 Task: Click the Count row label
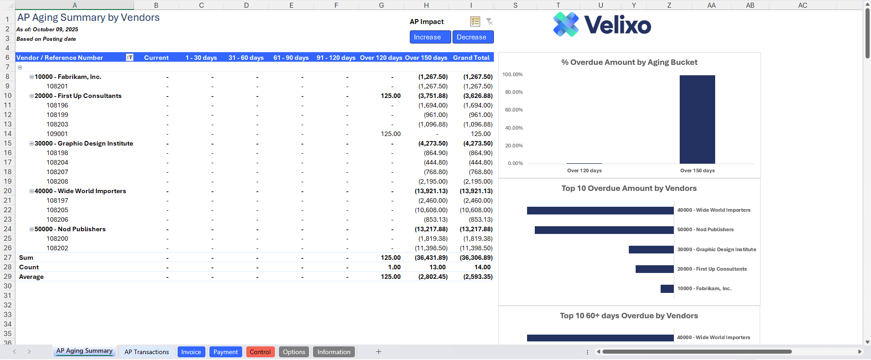pos(29,267)
